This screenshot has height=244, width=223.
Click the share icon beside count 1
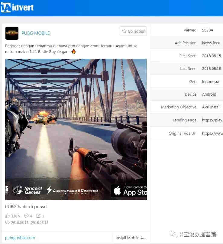38,216
